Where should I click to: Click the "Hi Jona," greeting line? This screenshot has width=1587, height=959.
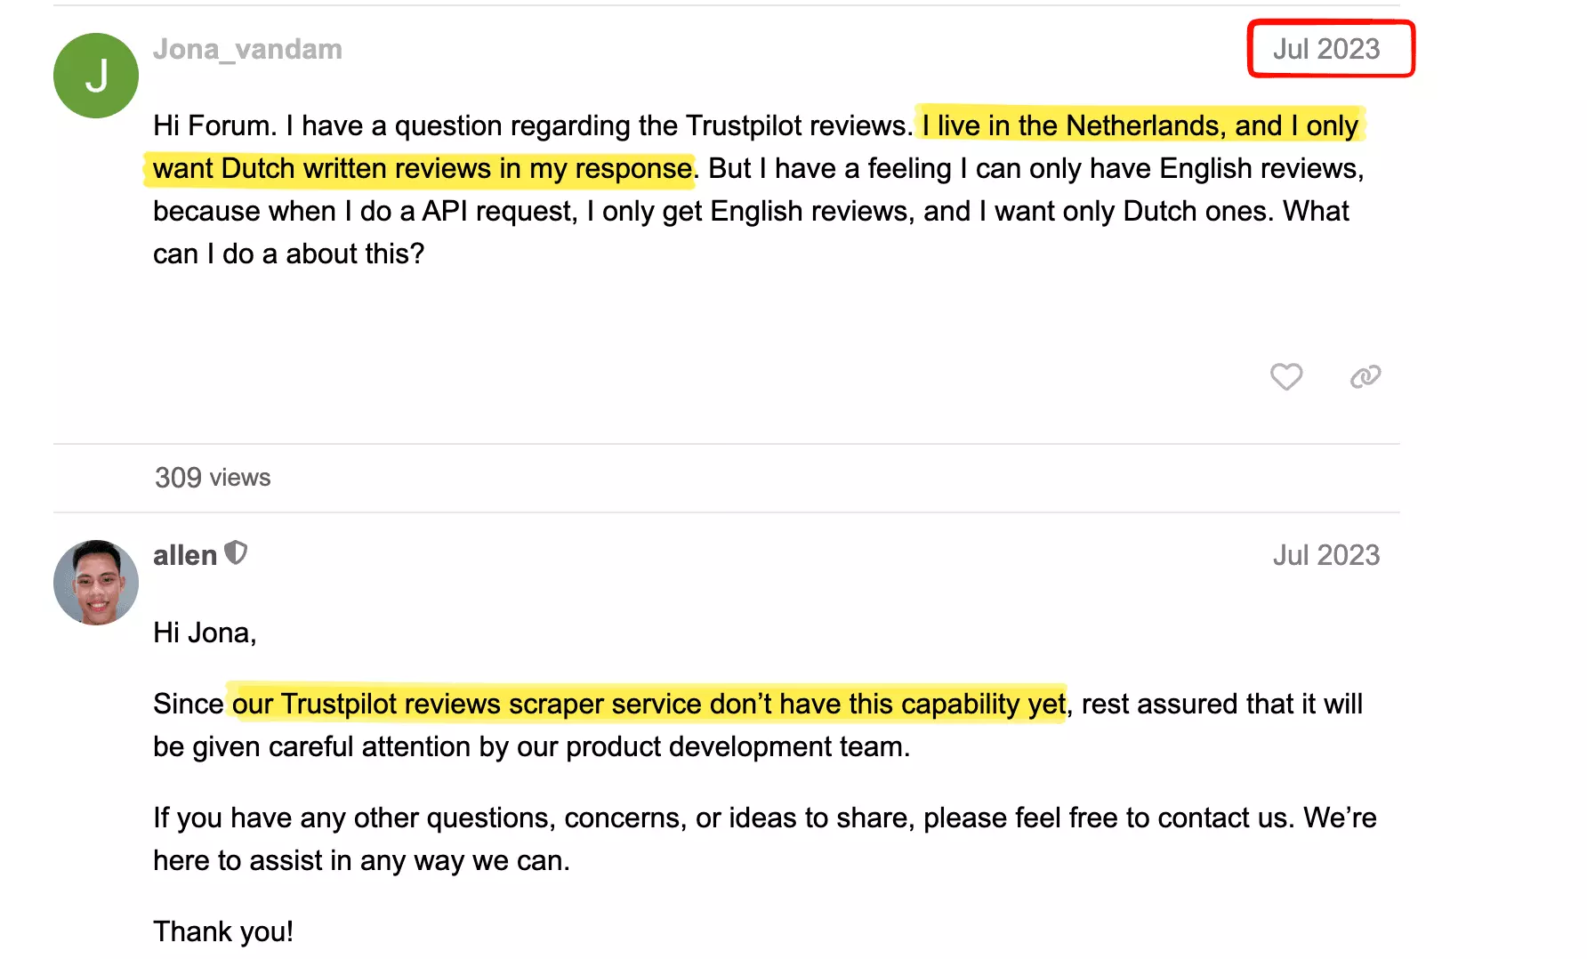coord(205,633)
